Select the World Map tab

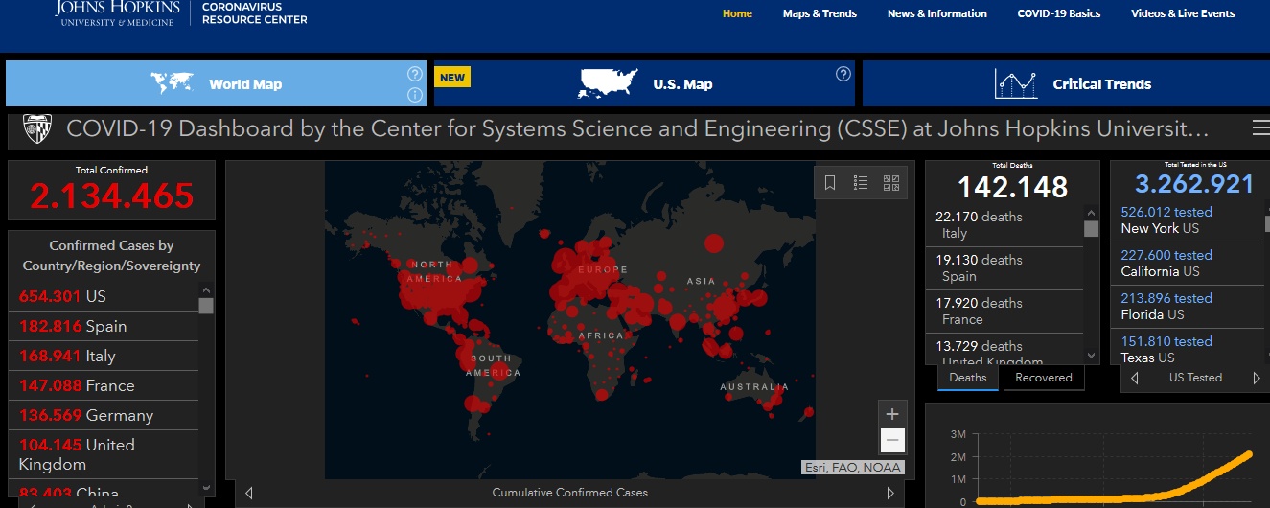click(216, 83)
